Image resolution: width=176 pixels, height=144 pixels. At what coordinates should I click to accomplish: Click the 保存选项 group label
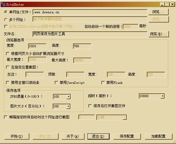click(x=14, y=91)
